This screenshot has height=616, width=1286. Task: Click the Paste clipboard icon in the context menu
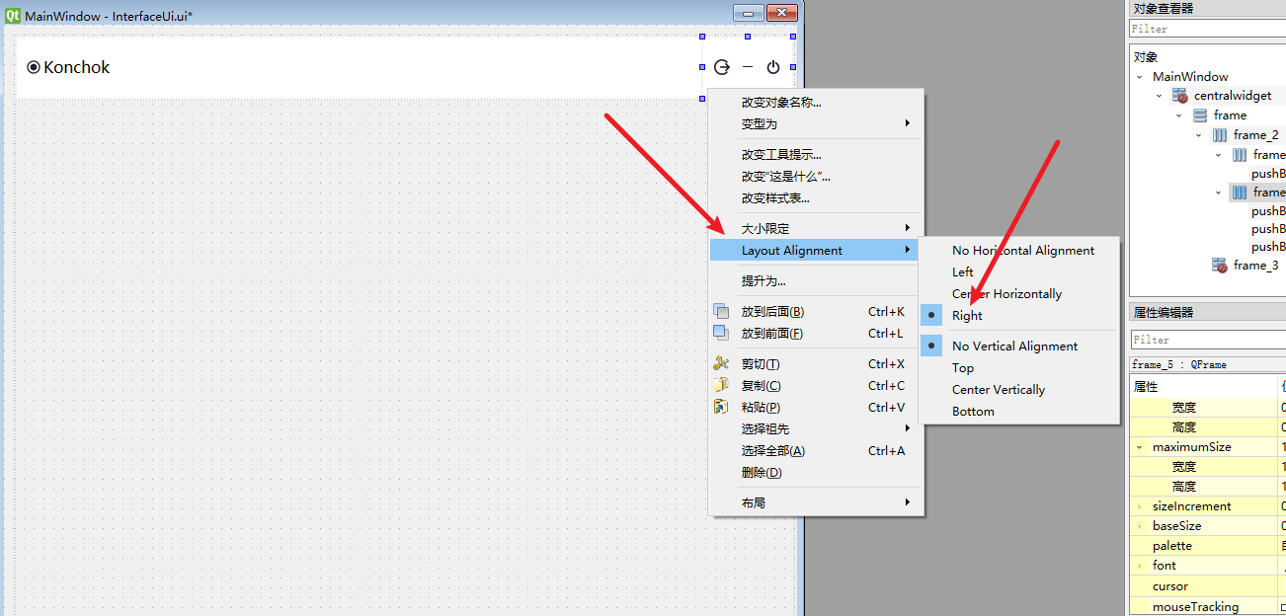pyautogui.click(x=721, y=407)
